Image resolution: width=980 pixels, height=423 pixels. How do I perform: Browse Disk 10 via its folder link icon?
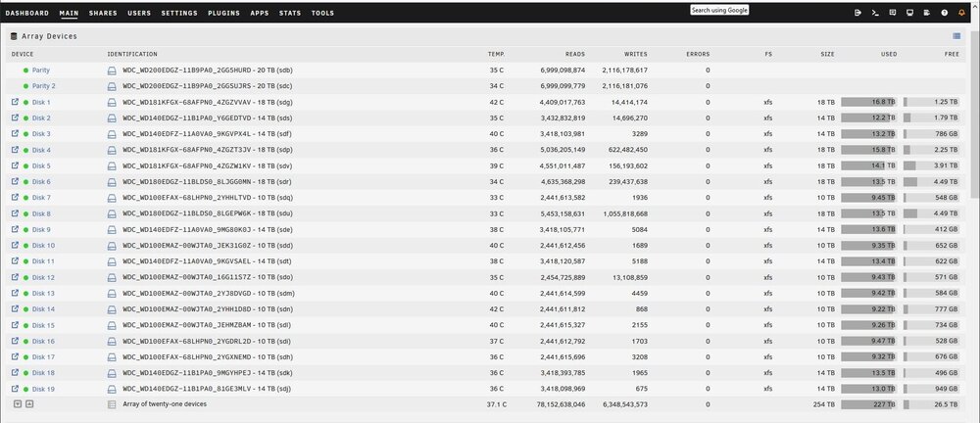point(15,245)
